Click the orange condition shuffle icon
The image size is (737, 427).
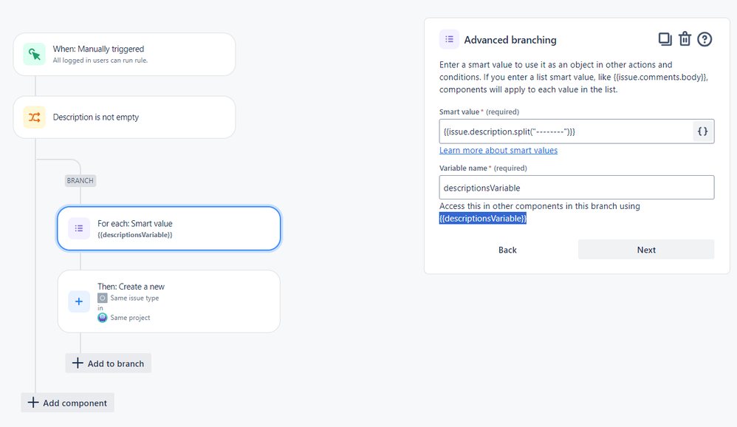(34, 117)
